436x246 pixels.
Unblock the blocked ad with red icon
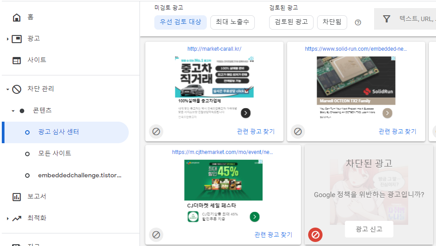pos(315,235)
